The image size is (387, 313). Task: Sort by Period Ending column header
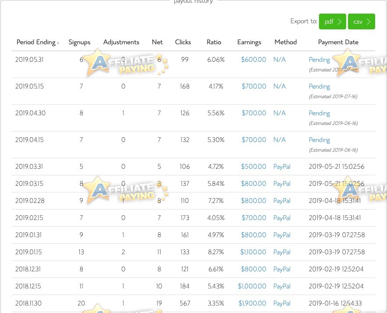click(x=38, y=42)
